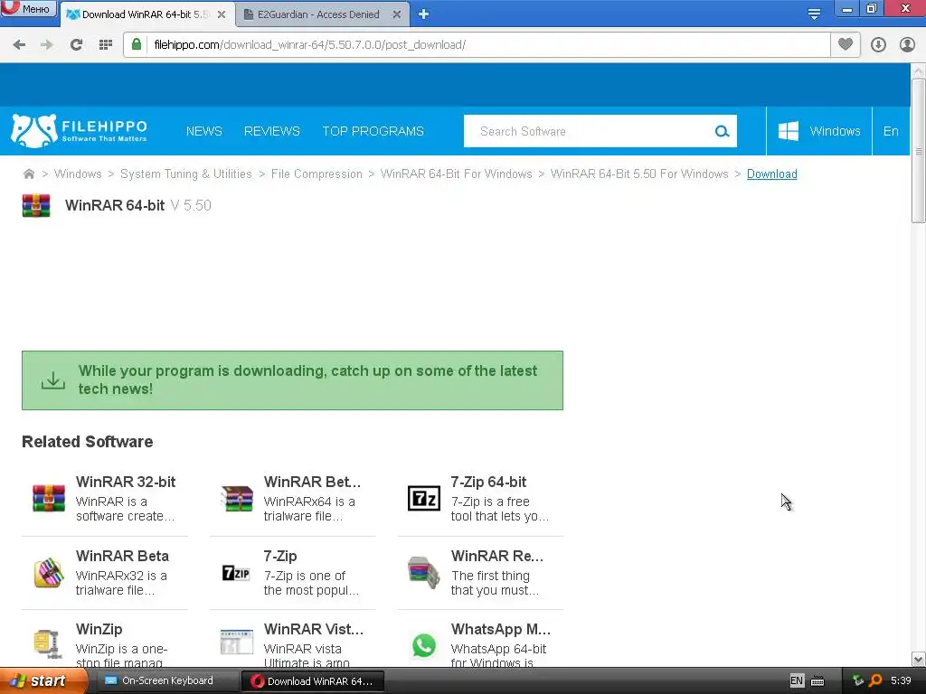926x694 pixels.
Task: Add page to bookmarks heart icon
Action: (846, 44)
